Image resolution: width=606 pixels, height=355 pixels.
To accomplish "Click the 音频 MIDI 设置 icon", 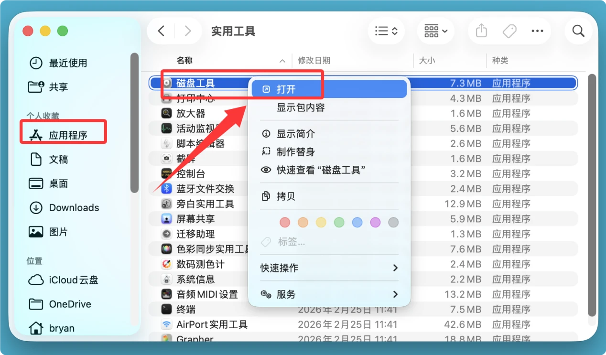I will tap(166, 294).
